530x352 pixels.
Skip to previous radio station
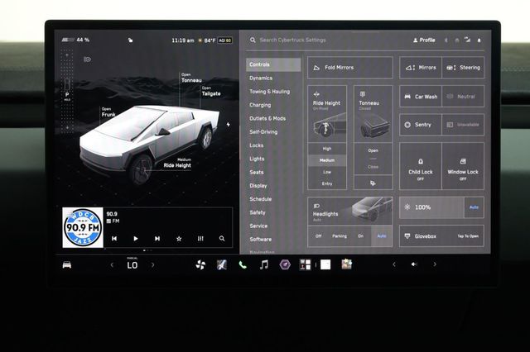click(114, 238)
